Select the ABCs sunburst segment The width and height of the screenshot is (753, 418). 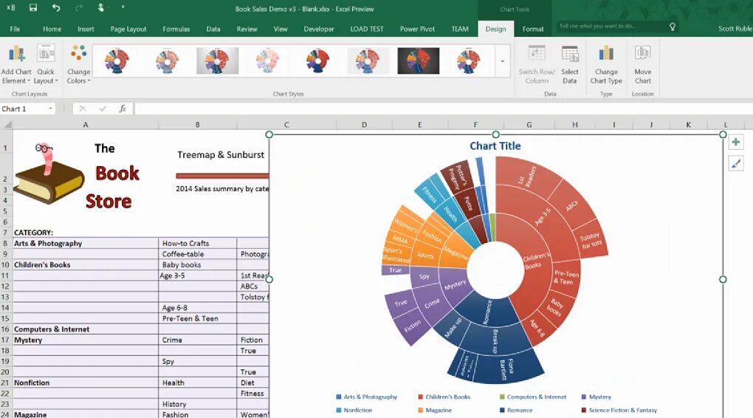coord(572,205)
